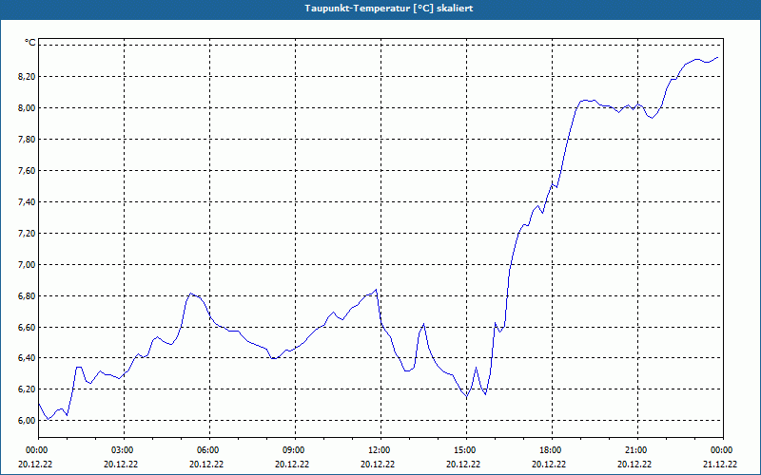Click the 7,60 y-axis label
Screen dimensions: 761x475
[x=27, y=171]
